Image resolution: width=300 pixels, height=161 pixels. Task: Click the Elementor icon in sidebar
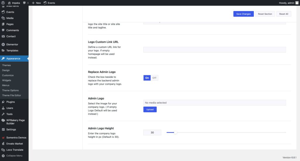click(3, 44)
